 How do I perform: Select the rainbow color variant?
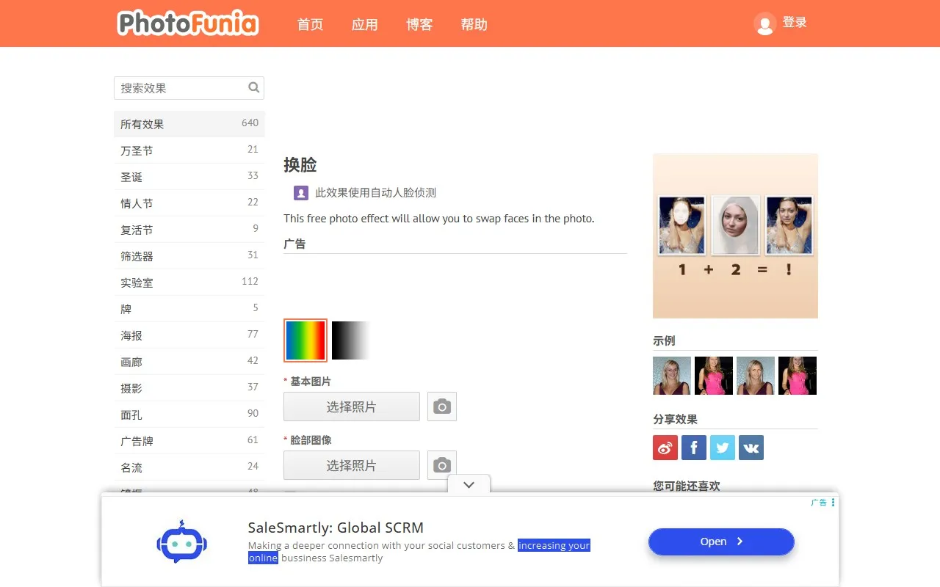(305, 340)
